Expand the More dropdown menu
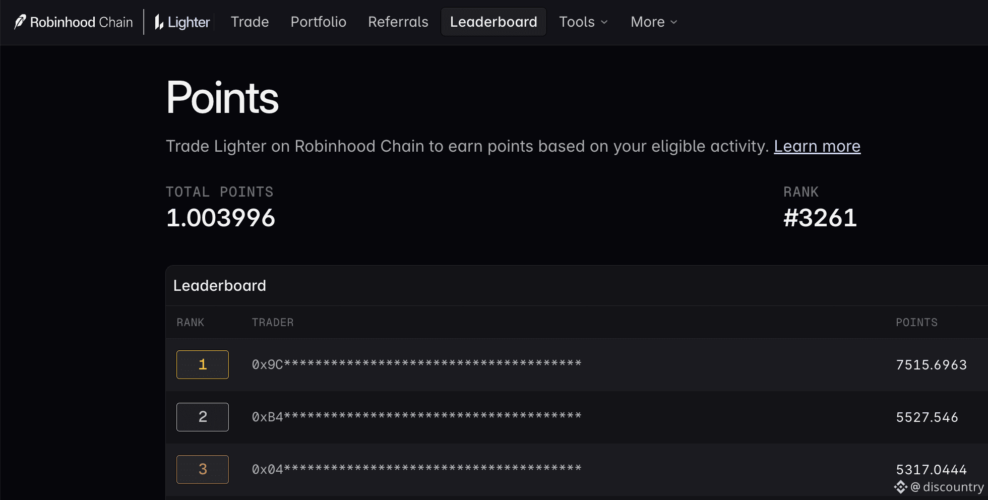 pyautogui.click(x=654, y=22)
